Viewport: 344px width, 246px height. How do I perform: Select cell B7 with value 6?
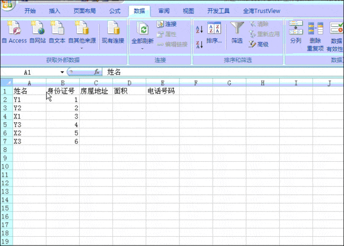pos(62,141)
